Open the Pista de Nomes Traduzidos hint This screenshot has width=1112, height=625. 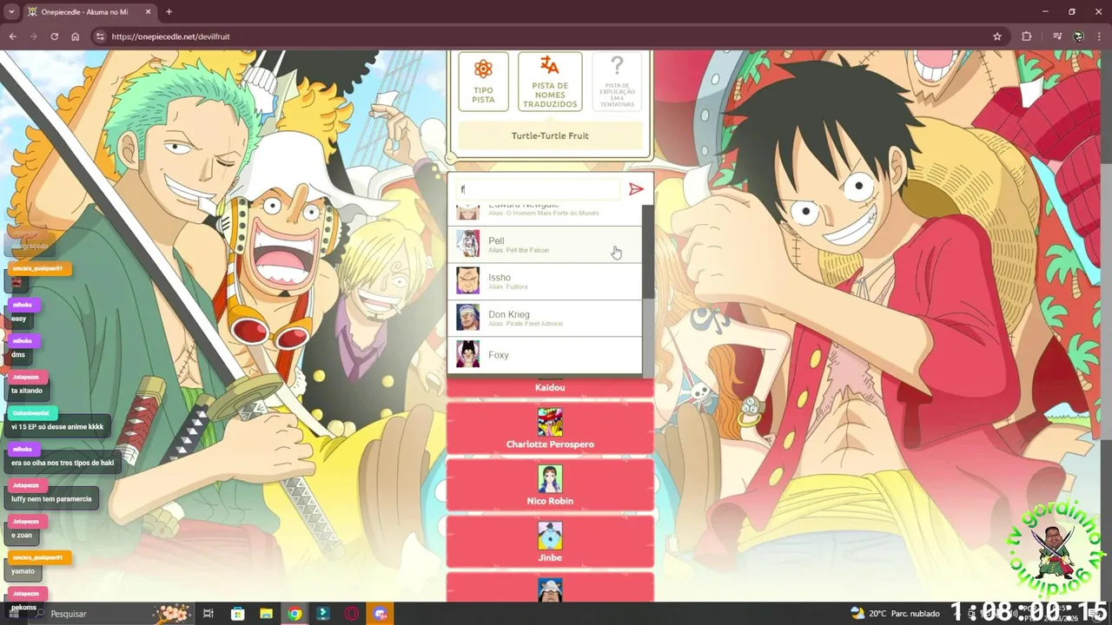pyautogui.click(x=550, y=82)
